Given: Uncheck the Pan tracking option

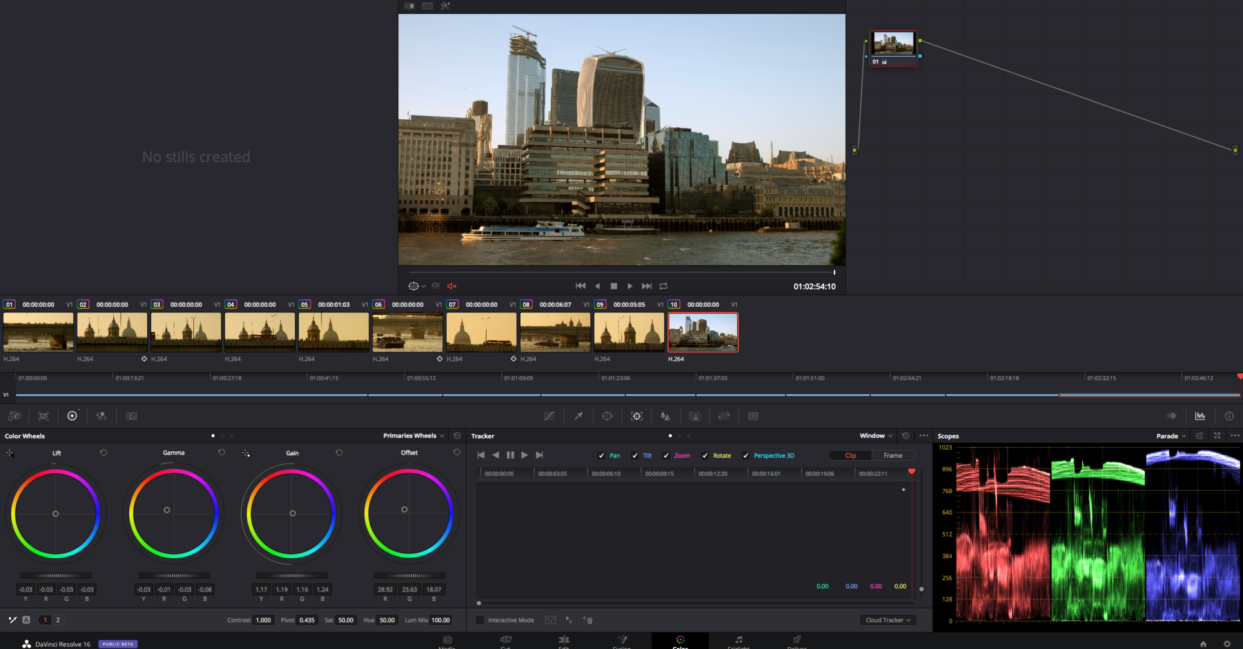Looking at the screenshot, I should point(601,456).
